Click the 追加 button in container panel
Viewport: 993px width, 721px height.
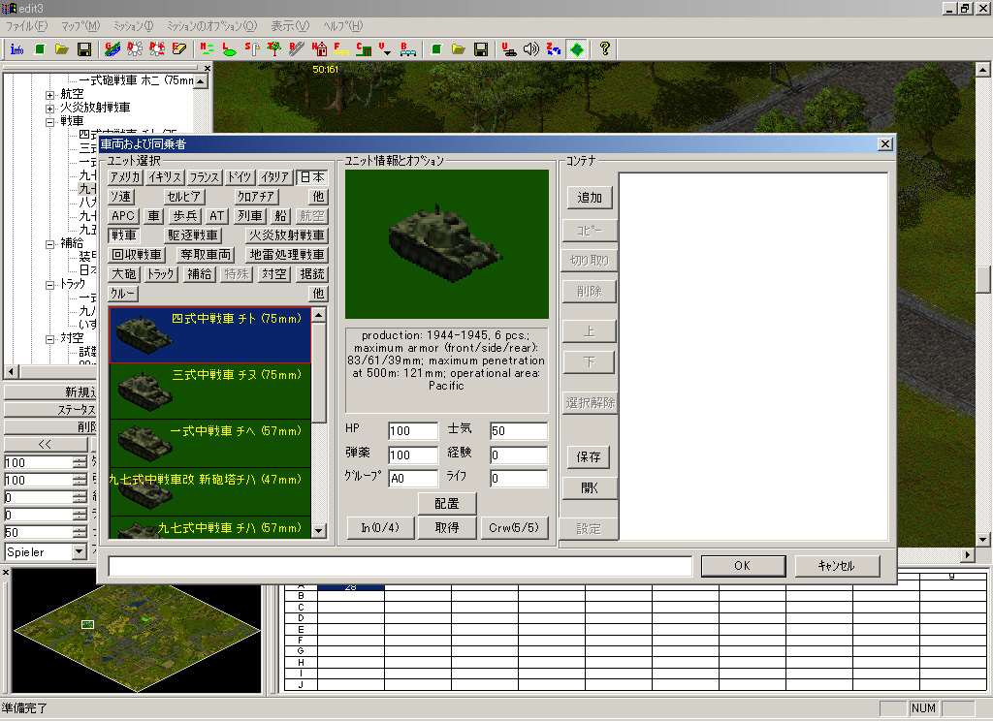click(x=589, y=198)
